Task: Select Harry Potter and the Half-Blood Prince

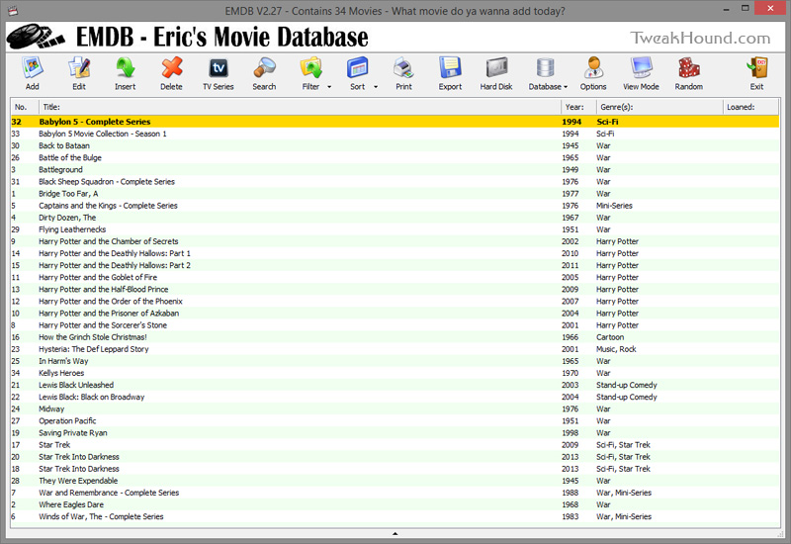Action: click(x=395, y=289)
